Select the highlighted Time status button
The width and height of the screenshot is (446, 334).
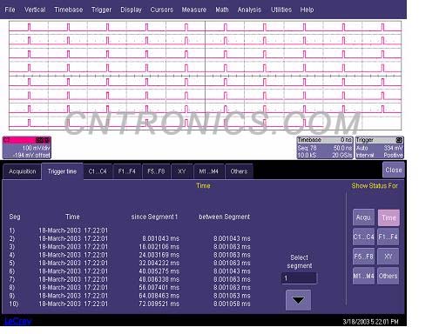[389, 217]
